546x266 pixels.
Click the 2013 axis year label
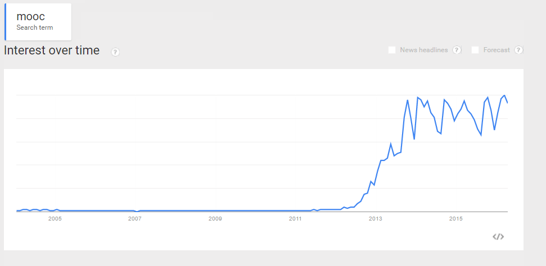pyautogui.click(x=376, y=219)
